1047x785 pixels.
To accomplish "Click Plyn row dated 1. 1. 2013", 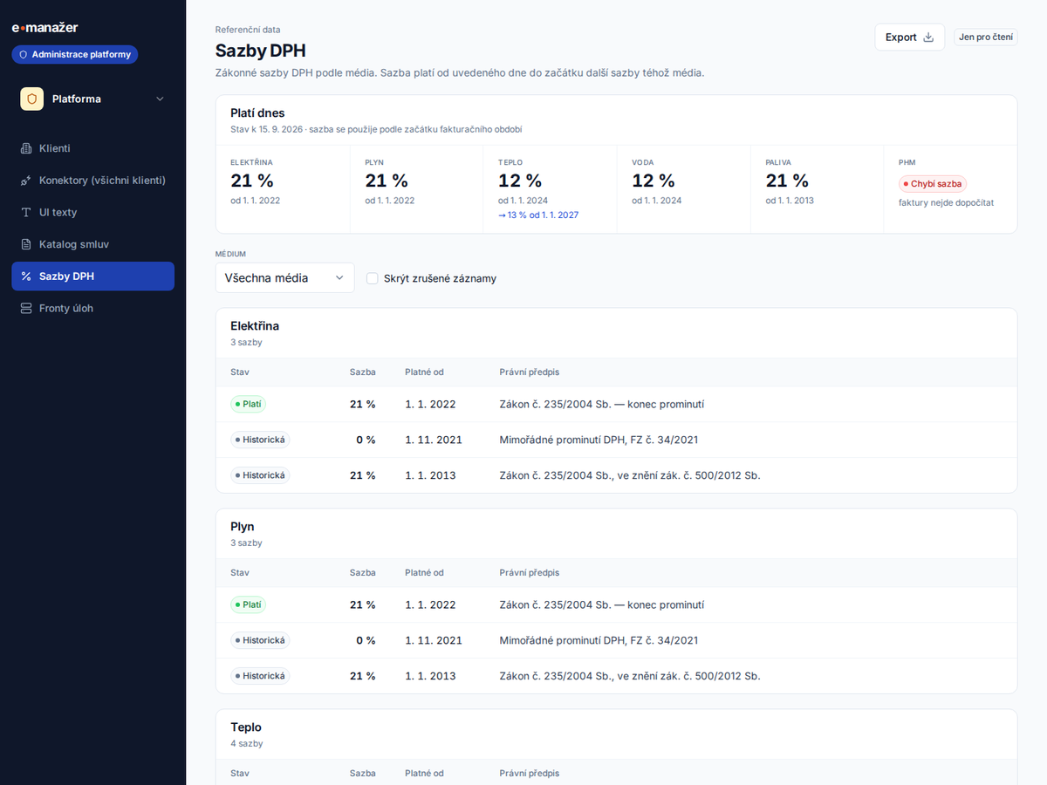I will coord(616,676).
